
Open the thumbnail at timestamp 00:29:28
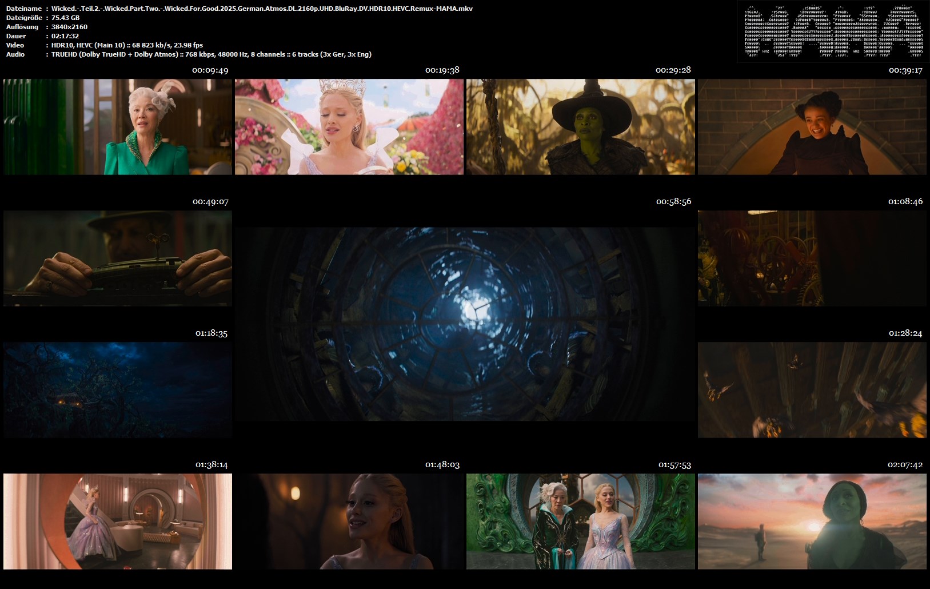tap(581, 127)
